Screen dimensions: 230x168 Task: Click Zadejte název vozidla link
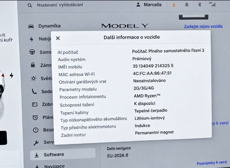point(203,26)
